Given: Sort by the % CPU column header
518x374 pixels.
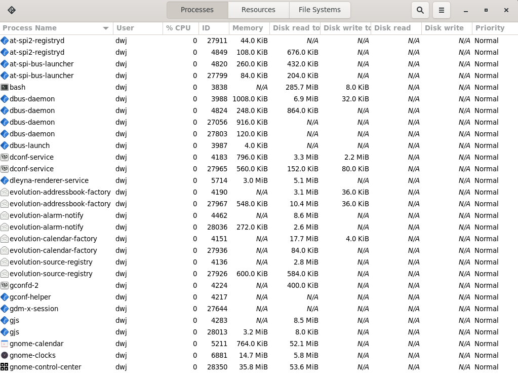Looking at the screenshot, I should (x=178, y=28).
